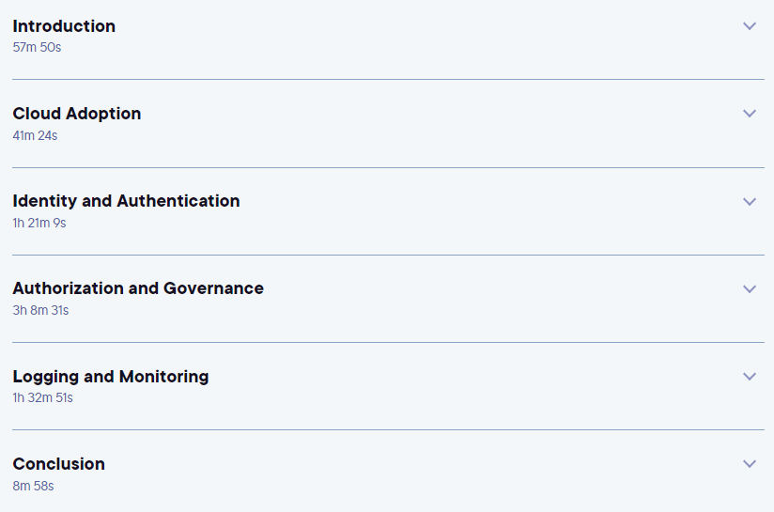The image size is (774, 512).
Task: Click Identity and Authentication title
Action: point(127,201)
